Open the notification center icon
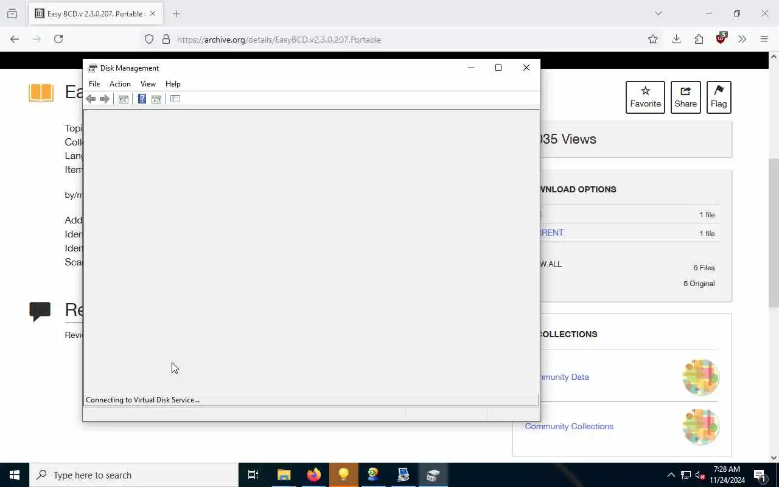779x487 pixels. click(760, 475)
